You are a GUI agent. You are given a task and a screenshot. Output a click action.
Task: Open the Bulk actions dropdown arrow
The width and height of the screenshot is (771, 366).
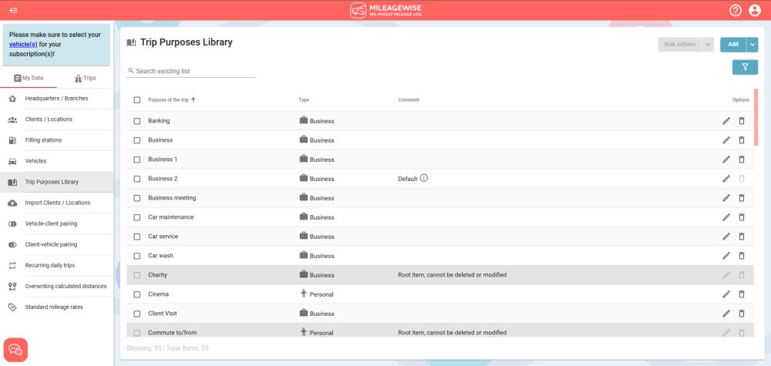[x=708, y=45]
